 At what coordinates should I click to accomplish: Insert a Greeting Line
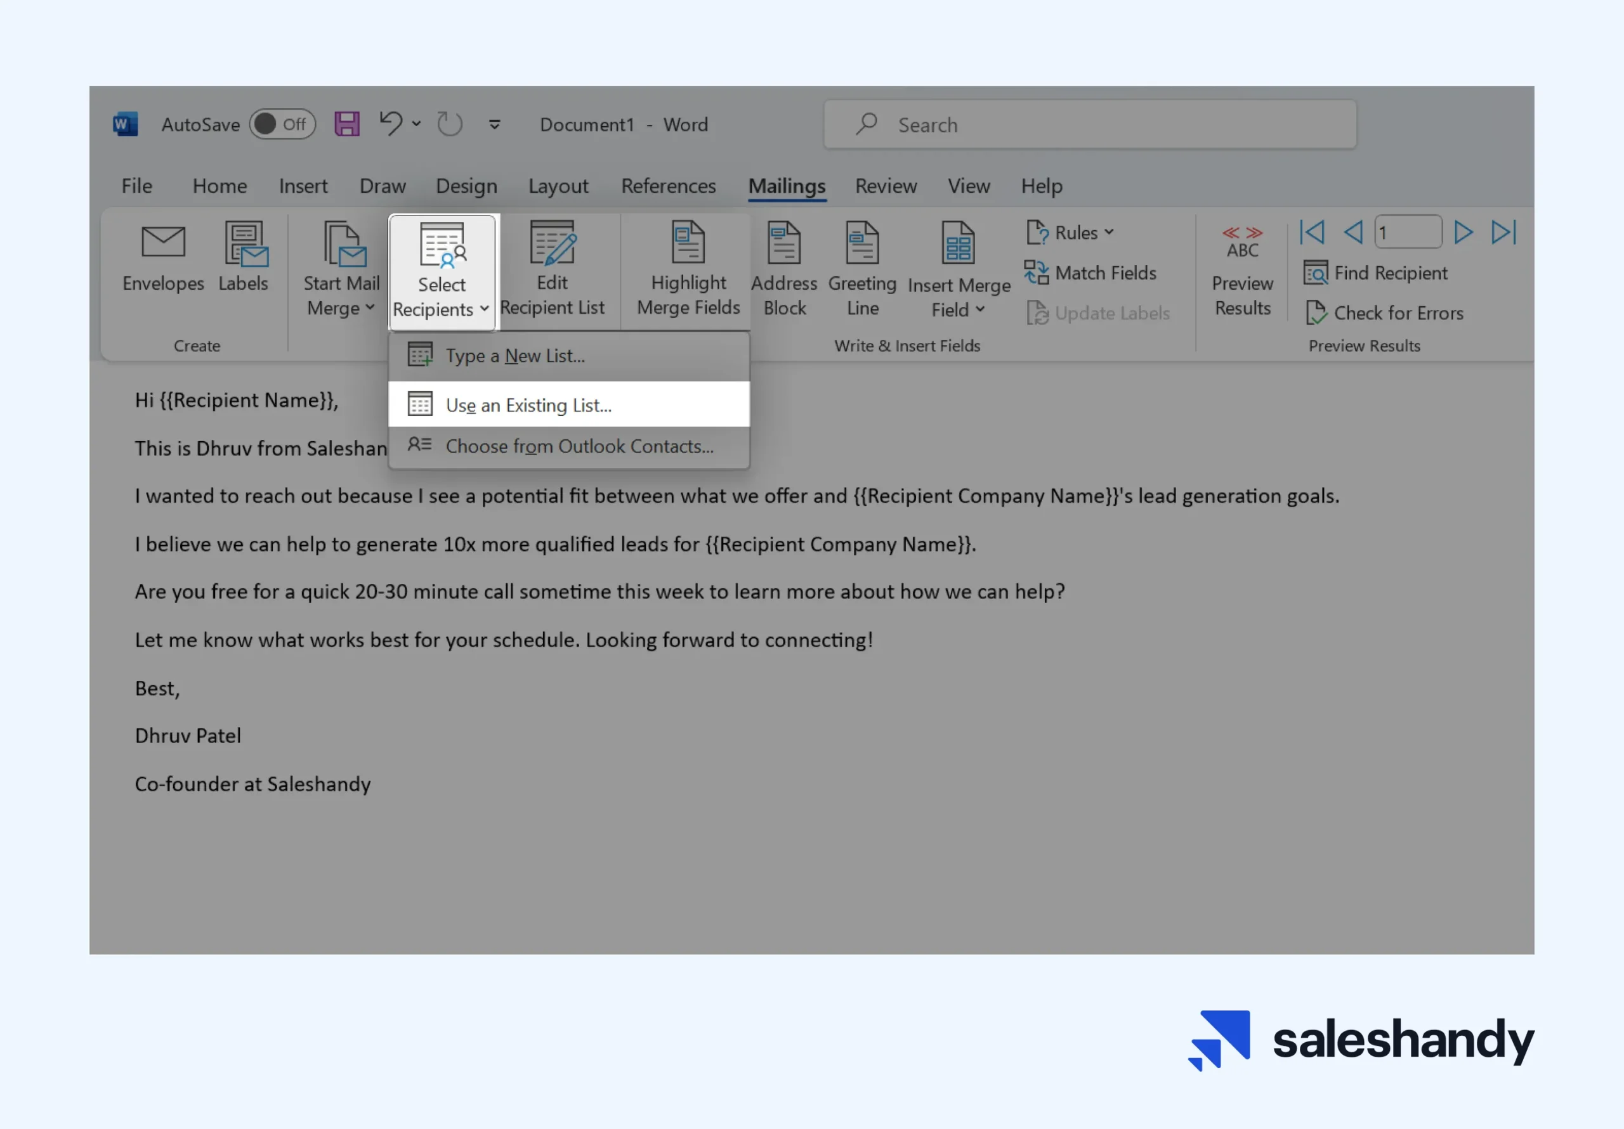click(x=862, y=269)
